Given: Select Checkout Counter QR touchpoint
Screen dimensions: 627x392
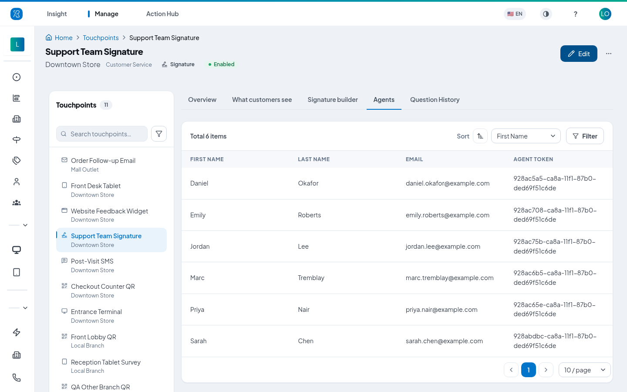Looking at the screenshot, I should (x=111, y=291).
